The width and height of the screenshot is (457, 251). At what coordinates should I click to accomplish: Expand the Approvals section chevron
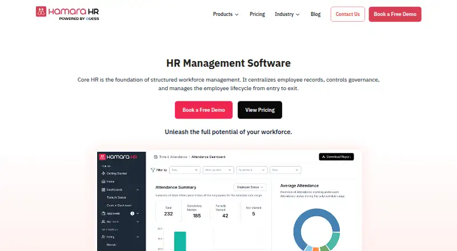(138, 213)
